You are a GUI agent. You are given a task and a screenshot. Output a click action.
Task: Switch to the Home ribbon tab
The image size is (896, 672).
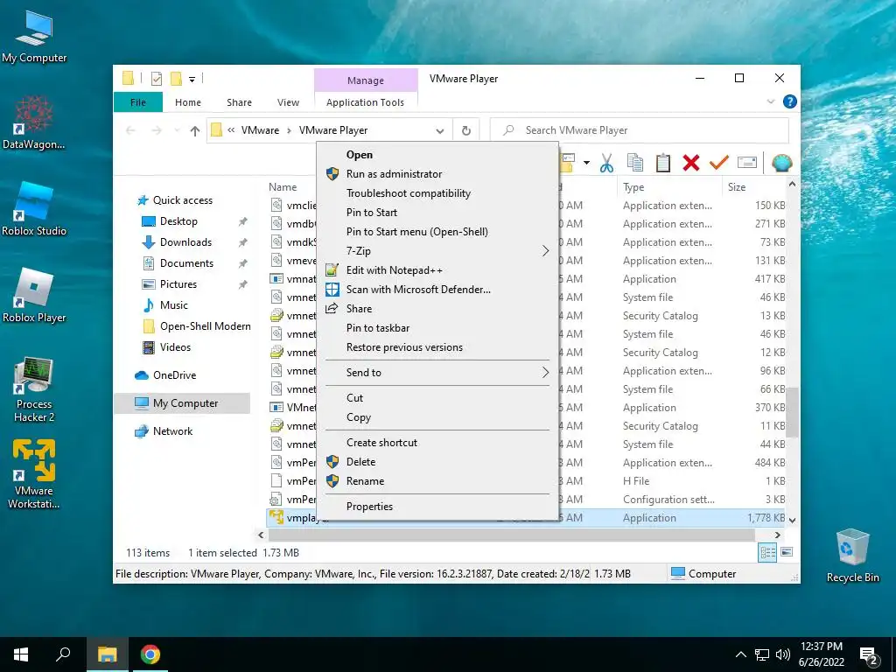click(188, 102)
